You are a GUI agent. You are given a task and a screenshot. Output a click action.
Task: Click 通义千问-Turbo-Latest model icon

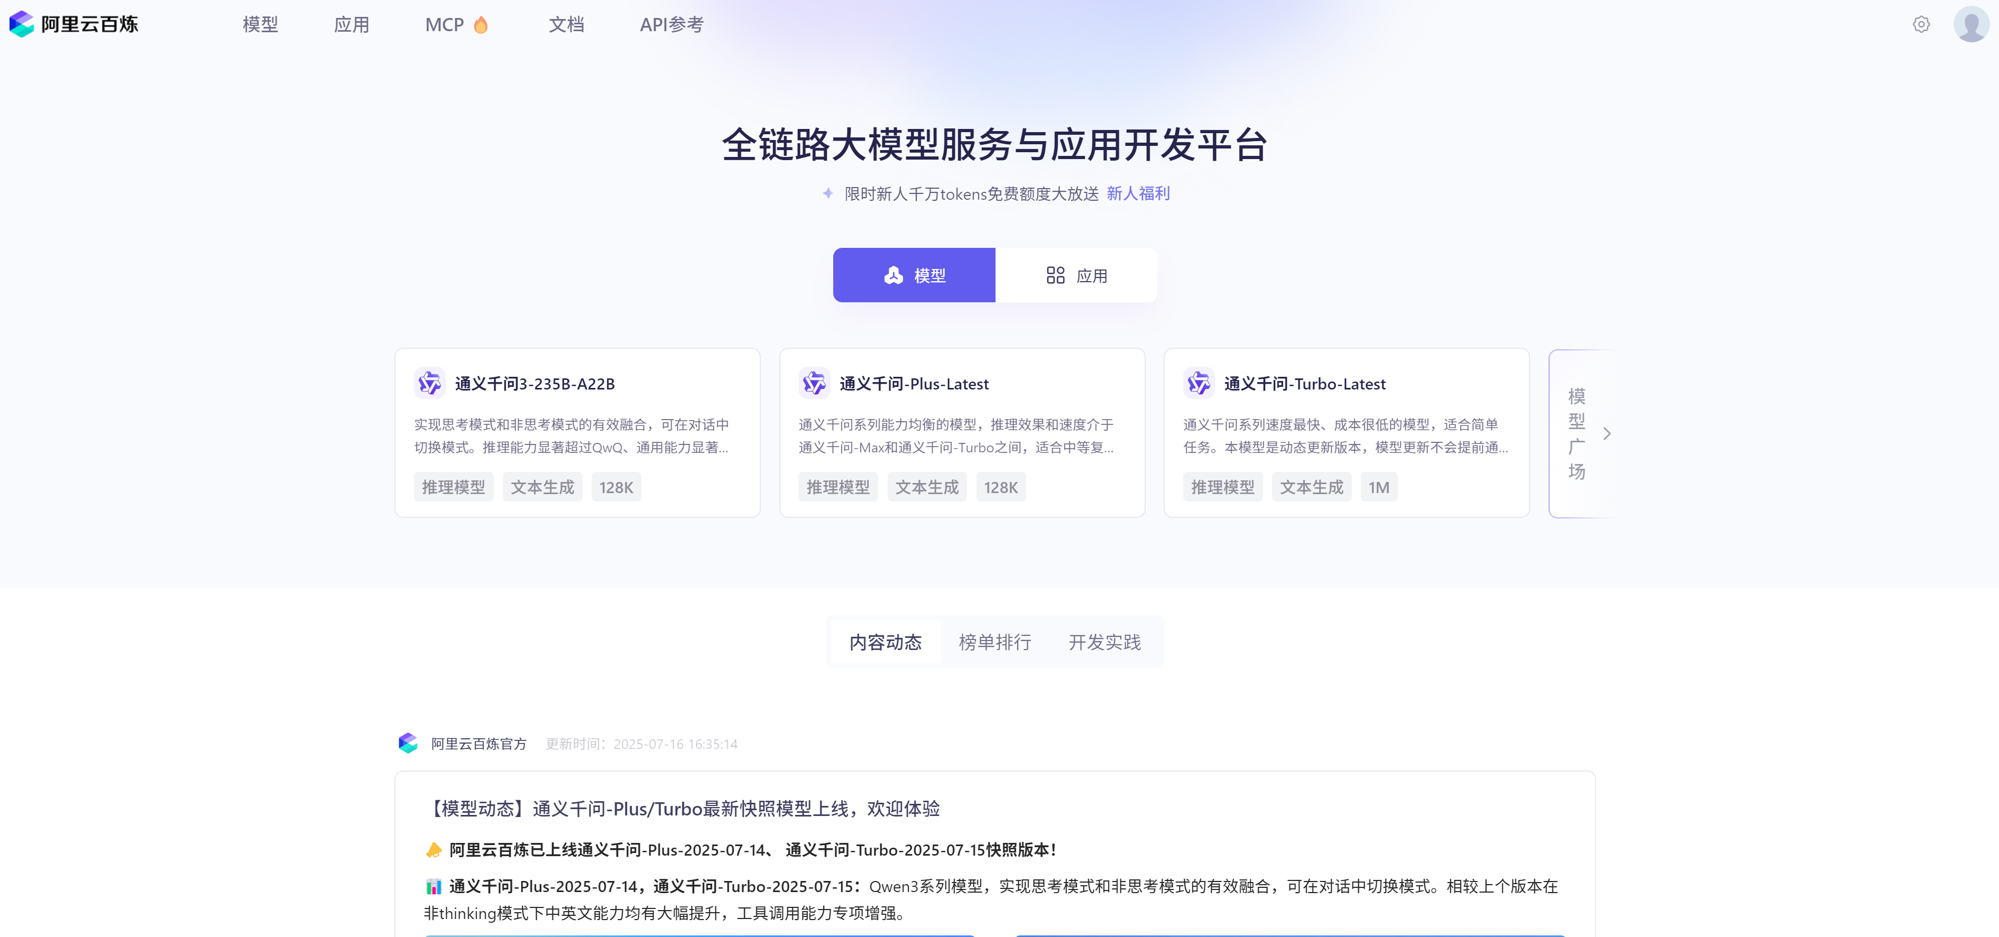(1199, 383)
